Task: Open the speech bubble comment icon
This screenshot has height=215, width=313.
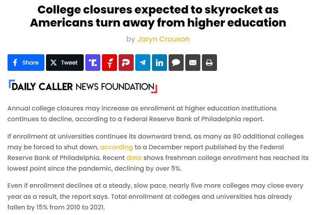Action: pyautogui.click(x=176, y=63)
